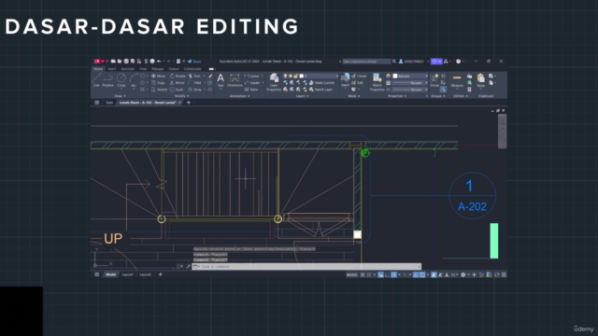The height and width of the screenshot is (336, 598).
Task: Expand the Modify panel
Action: coord(181,96)
